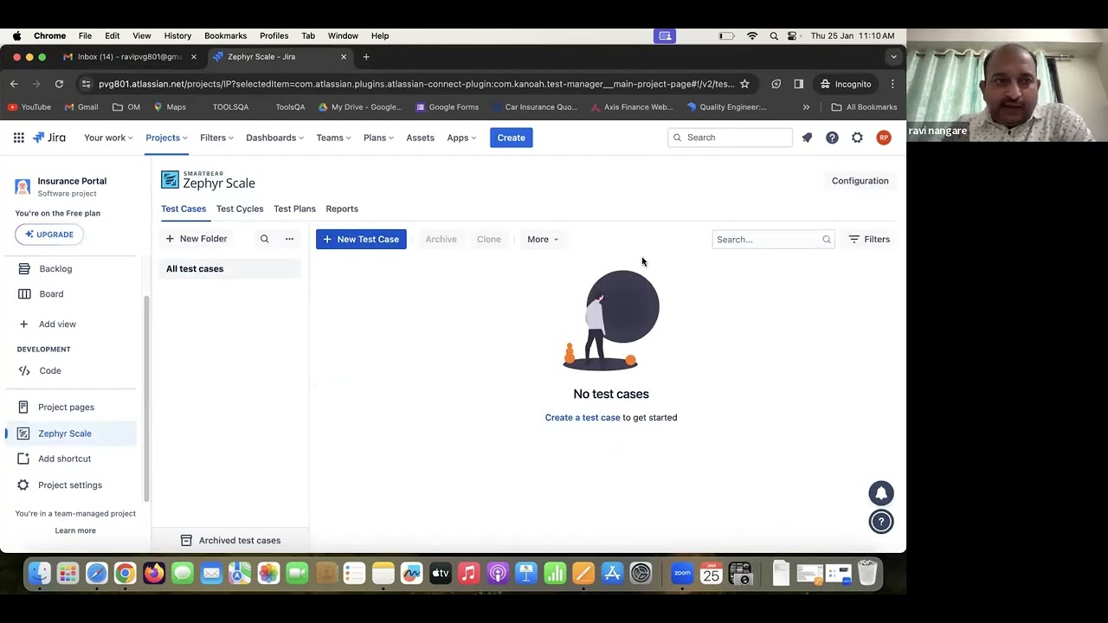Expand Teams dropdown
The image size is (1108, 623).
[334, 138]
